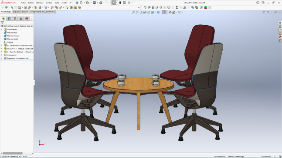282x158 pixels.
Task: Click Apply Scene icon in view toolbar
Action: (174, 12)
